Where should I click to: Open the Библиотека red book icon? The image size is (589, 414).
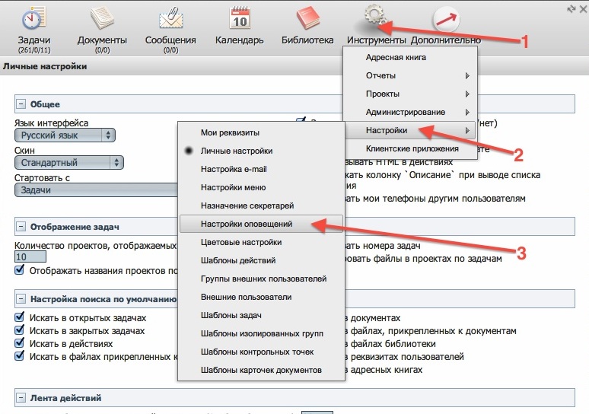click(x=307, y=18)
